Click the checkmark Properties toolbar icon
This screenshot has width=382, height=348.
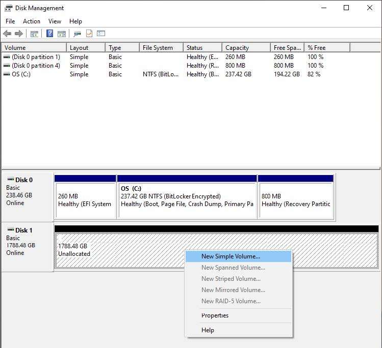pos(89,34)
